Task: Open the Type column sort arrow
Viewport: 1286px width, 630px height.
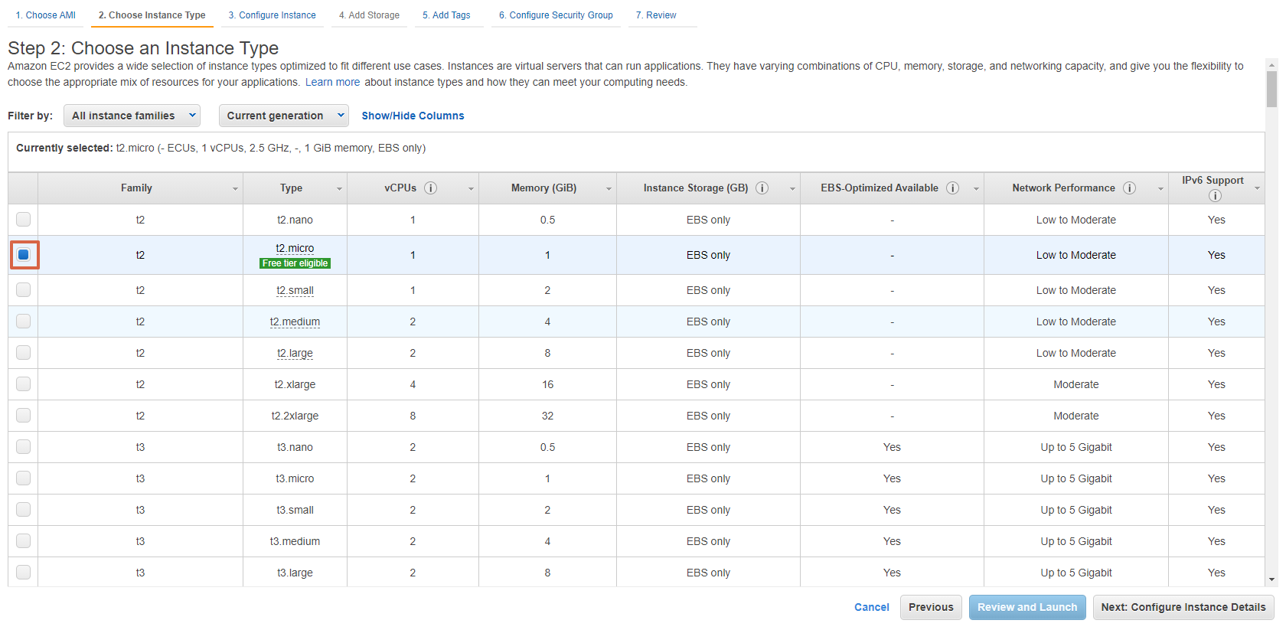Action: [x=339, y=189]
